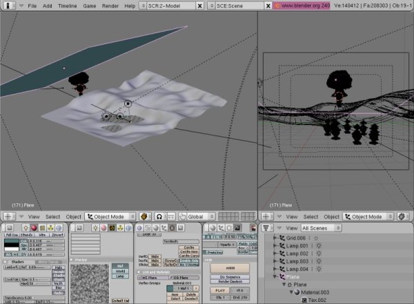
Task: Click the active Editing context icon
Action: 172,227
